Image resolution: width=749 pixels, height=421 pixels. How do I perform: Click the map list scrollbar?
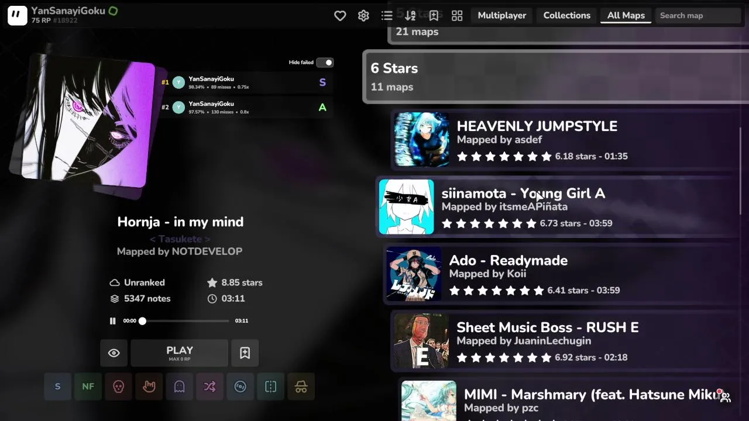(741, 170)
